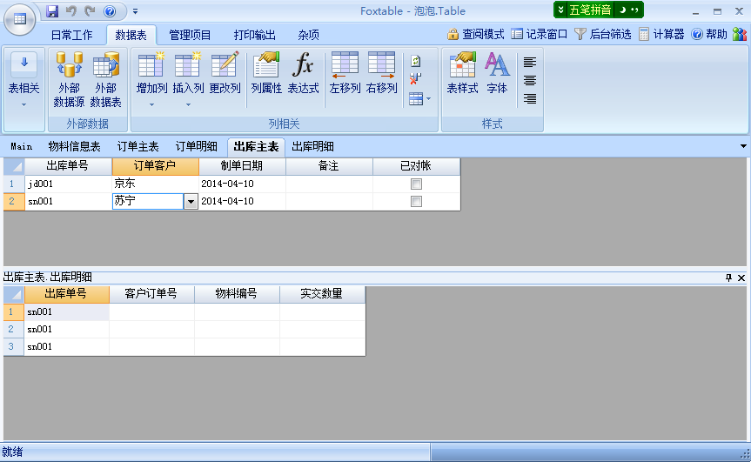Align text left in 样式 group
The height and width of the screenshot is (462, 751).
point(530,62)
